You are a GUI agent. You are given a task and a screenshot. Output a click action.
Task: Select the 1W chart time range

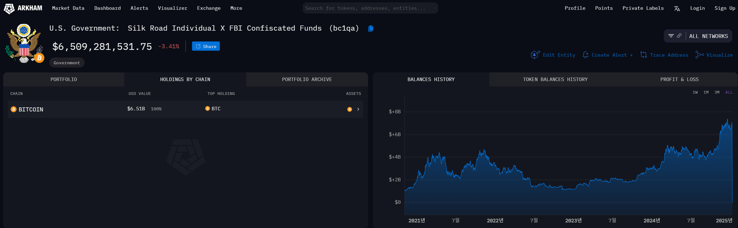coord(695,92)
